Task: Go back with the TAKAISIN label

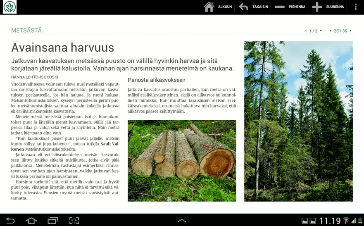Action: click(x=260, y=7)
